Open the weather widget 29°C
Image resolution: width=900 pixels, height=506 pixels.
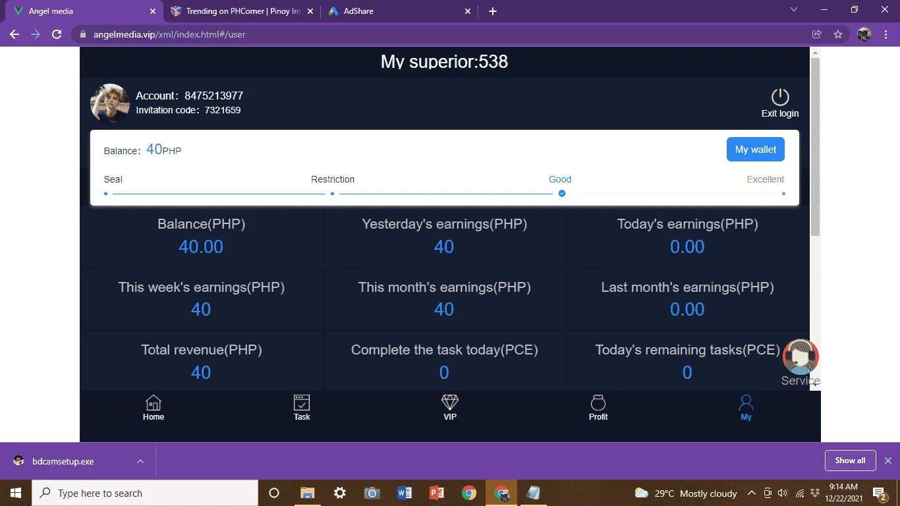tap(686, 493)
